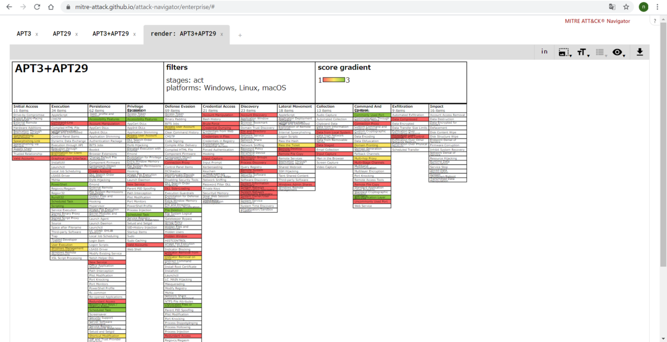Close the render: APT3+APT29 tab
The image size is (667, 342).
221,34
